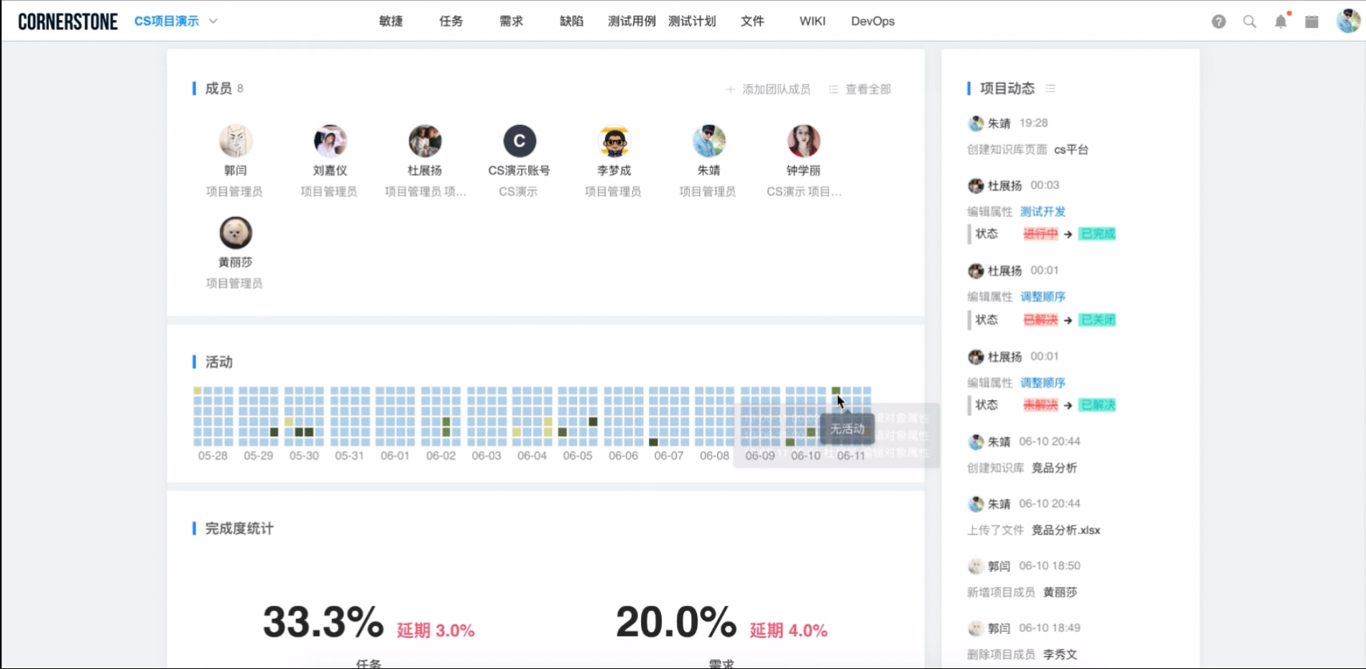1366x669 pixels.
Task: Click the dark activity cell under 06-07
Action: [653, 442]
